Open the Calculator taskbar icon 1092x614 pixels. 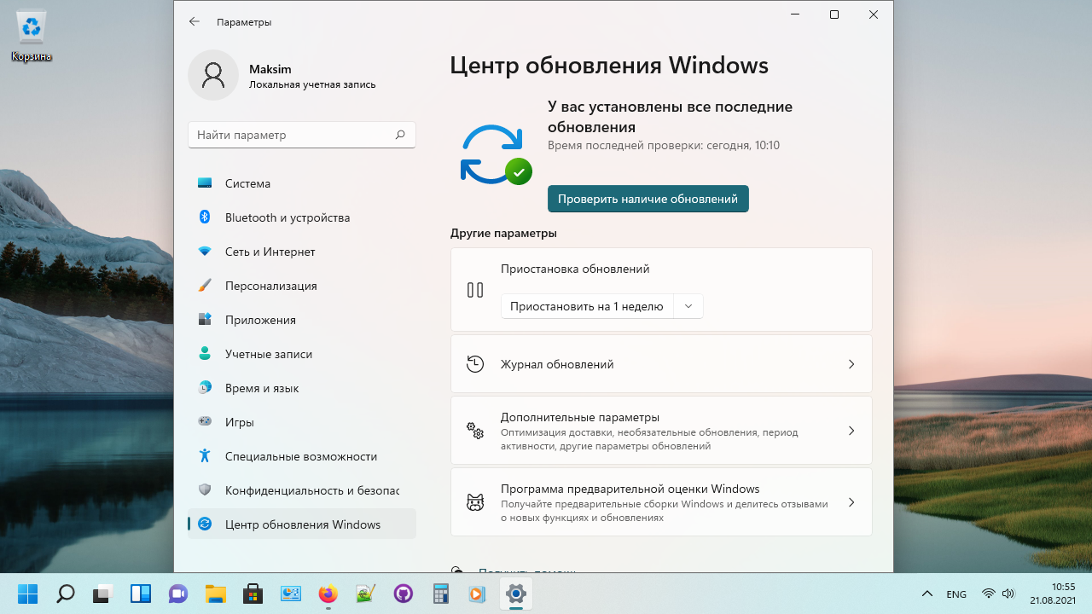[x=440, y=594]
